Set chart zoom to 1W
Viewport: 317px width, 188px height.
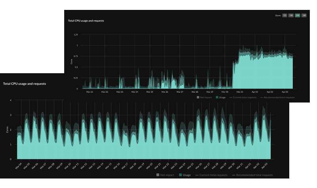(291, 15)
